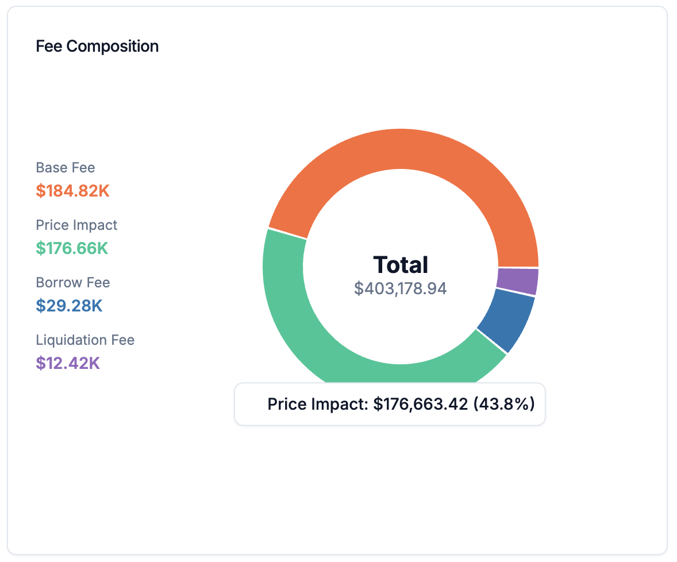Viewport: 677px width, 562px height.
Task: Click the Fee Composition title
Action: click(x=97, y=46)
